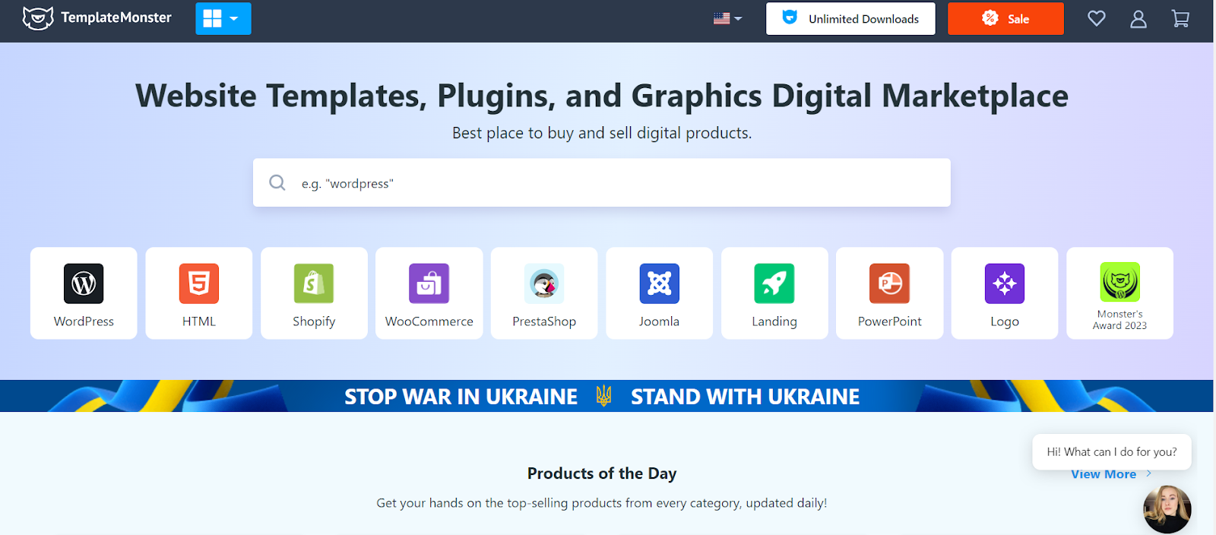Click the Stop War in Ukraine banner
This screenshot has height=535, width=1216.
pyautogui.click(x=606, y=396)
